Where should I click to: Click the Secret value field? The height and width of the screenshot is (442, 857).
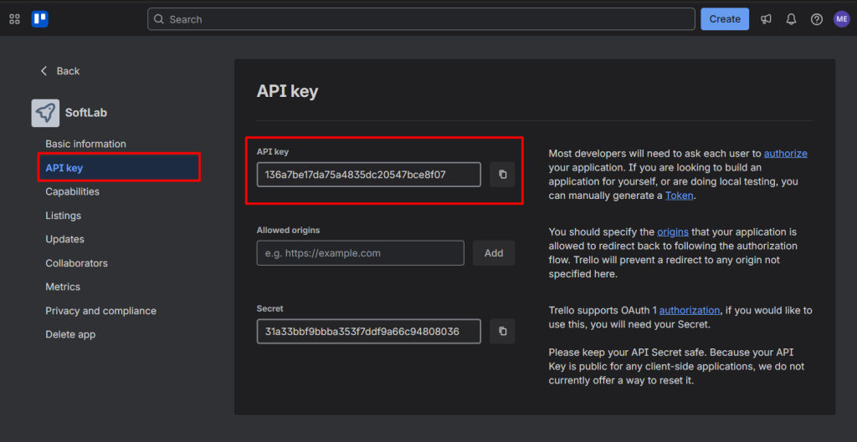(x=369, y=331)
